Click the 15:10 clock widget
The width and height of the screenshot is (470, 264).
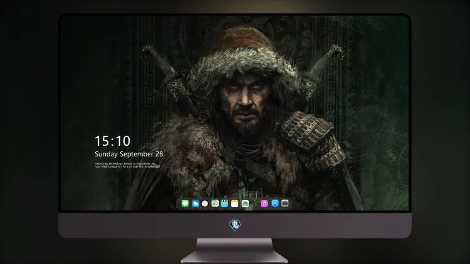[x=112, y=141]
